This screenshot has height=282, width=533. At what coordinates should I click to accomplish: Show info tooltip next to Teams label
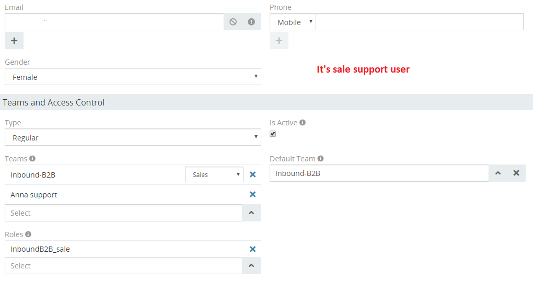32,158
